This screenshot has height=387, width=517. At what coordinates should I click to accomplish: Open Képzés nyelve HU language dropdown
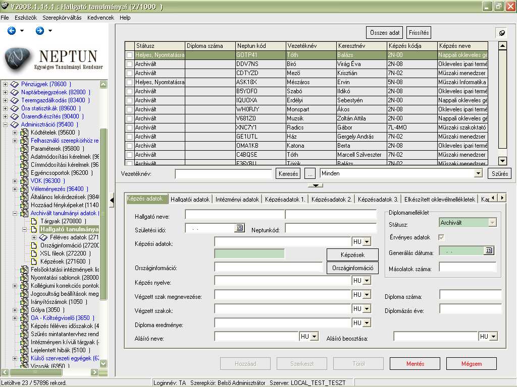367,281
